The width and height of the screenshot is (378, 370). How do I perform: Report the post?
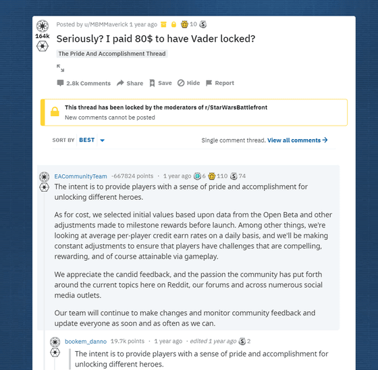(220, 83)
